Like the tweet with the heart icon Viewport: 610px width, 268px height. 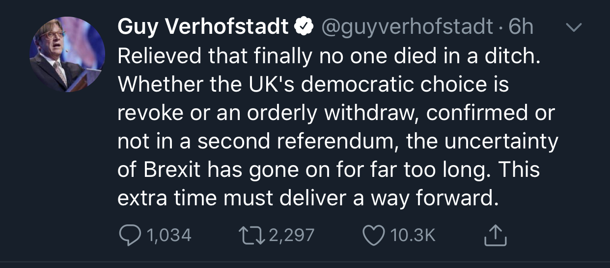pyautogui.click(x=374, y=235)
